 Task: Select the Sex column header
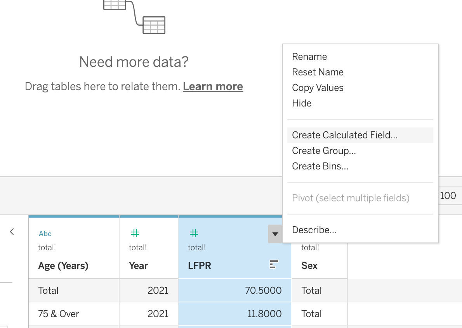(x=309, y=266)
